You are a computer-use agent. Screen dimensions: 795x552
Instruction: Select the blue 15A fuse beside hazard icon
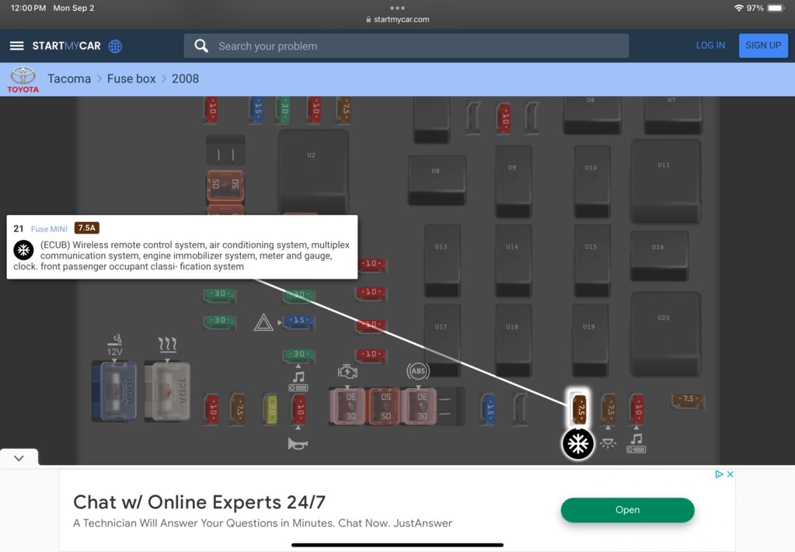point(298,321)
